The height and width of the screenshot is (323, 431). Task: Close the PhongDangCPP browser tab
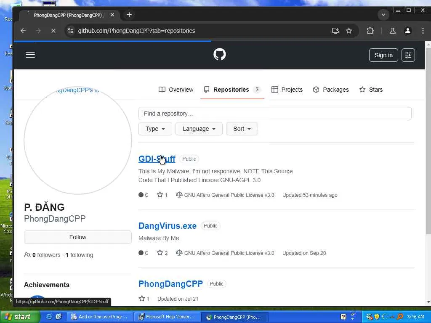point(112,15)
